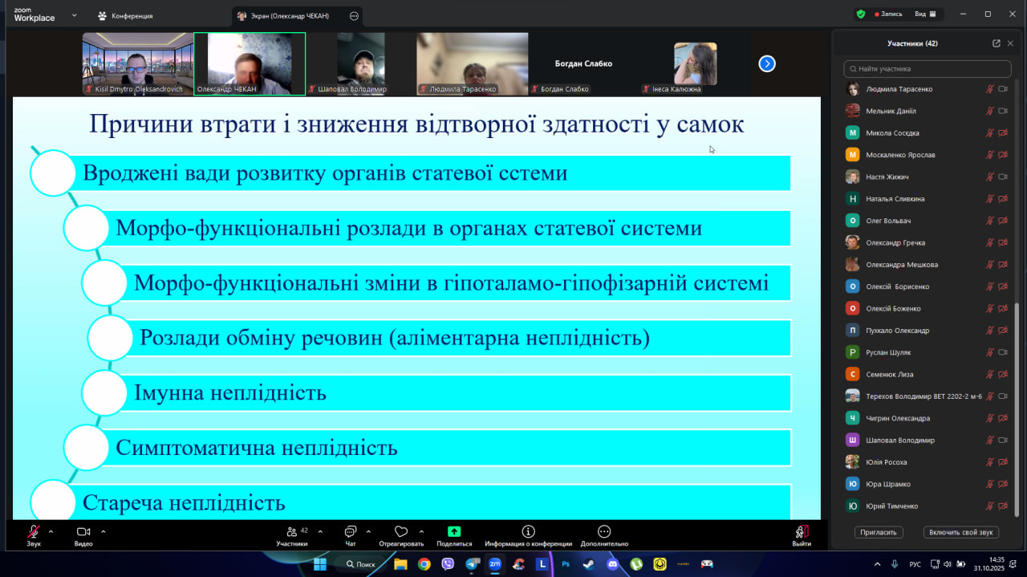Click the Unmute myself button
Screen dimensions: 1027x577
point(961,532)
